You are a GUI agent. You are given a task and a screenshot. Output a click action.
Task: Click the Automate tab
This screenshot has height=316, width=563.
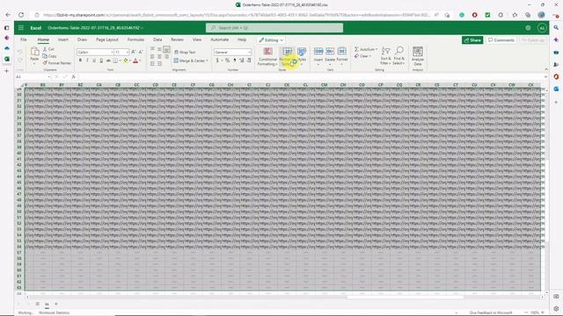[x=220, y=39]
